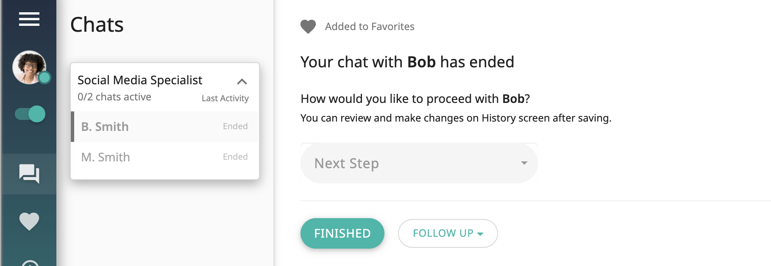The width and height of the screenshot is (771, 266).
Task: Toggle the availability switch below your avatar
Action: pyautogui.click(x=29, y=114)
